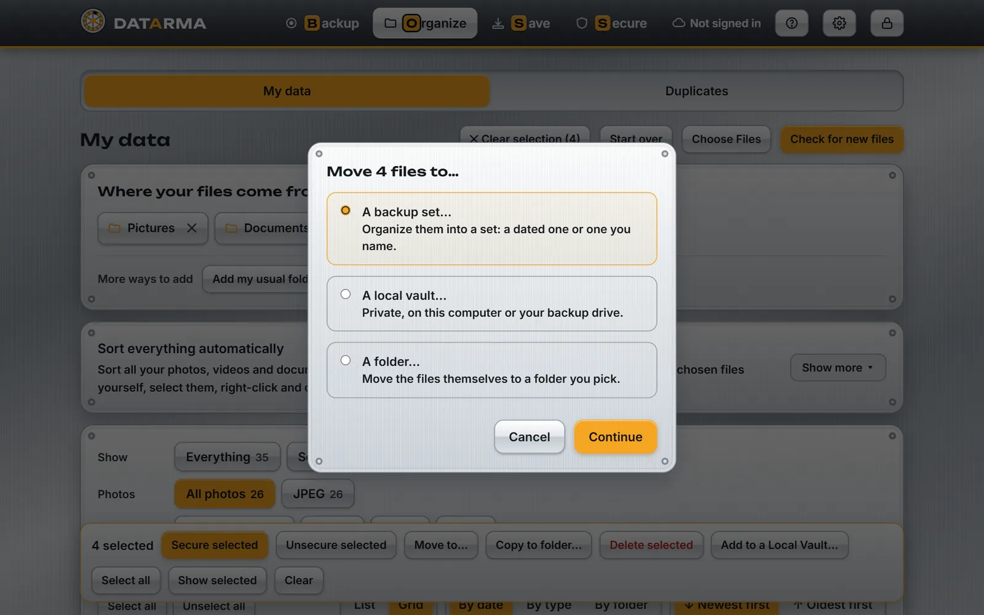Screen dimensions: 984x615
Task: Remove Pictures folder with its X icon
Action: (x=192, y=228)
